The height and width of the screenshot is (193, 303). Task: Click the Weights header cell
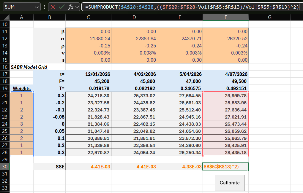pos(22,88)
